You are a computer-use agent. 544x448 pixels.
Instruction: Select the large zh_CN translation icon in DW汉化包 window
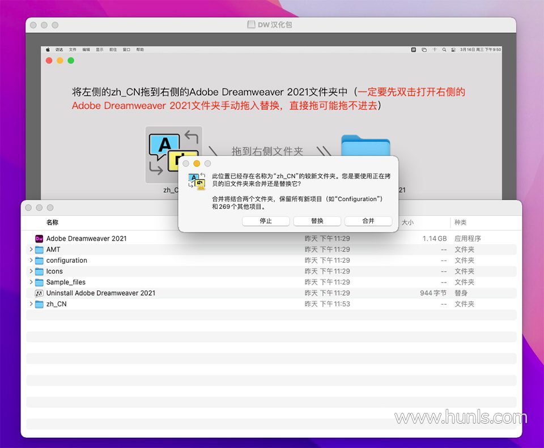[173, 155]
